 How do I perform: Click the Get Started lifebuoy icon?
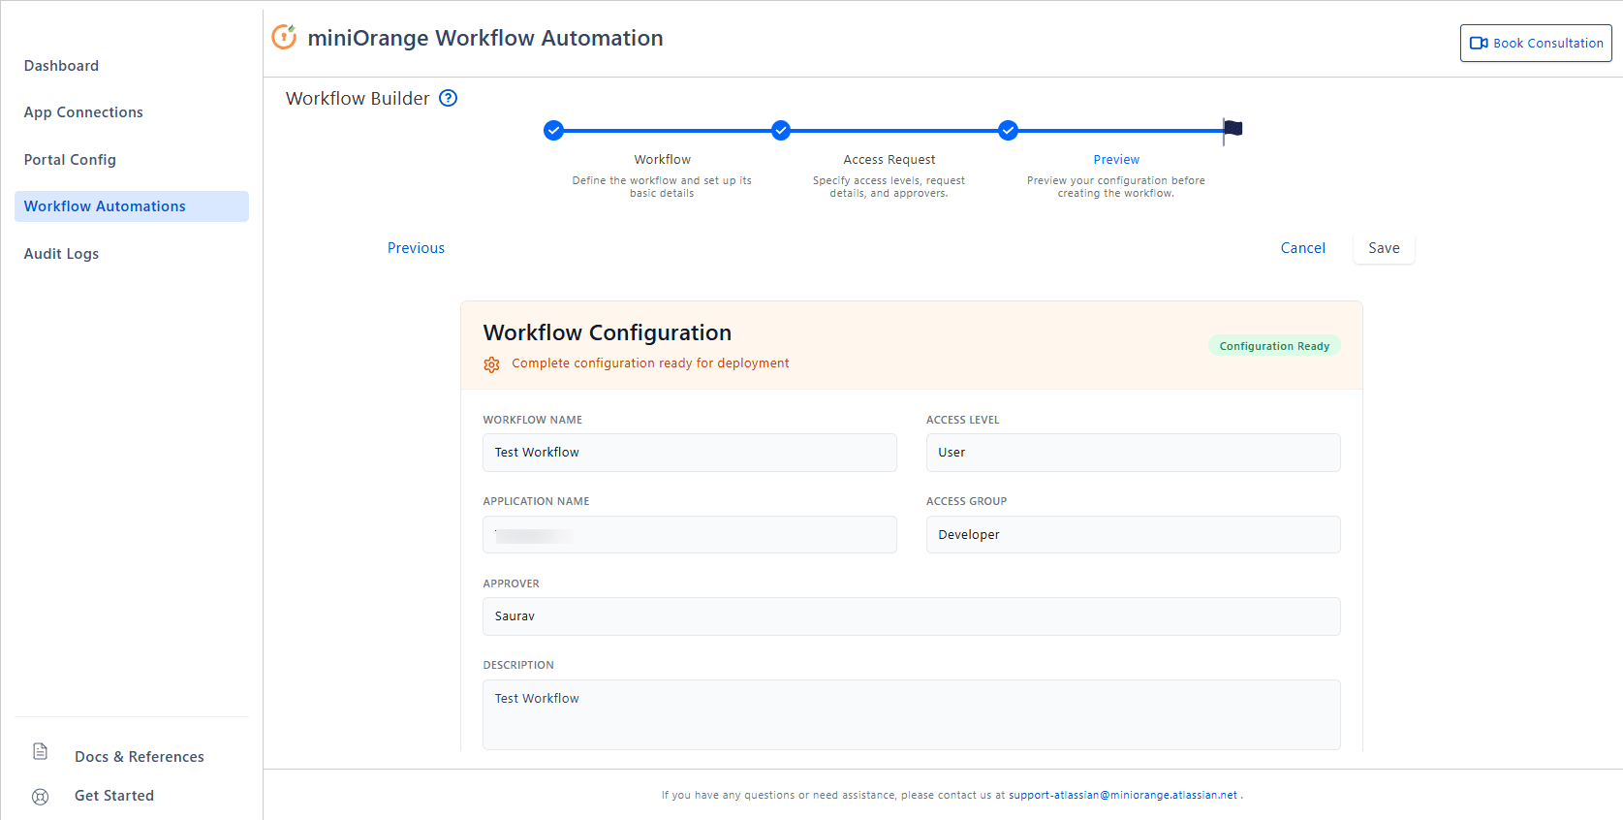[40, 797]
